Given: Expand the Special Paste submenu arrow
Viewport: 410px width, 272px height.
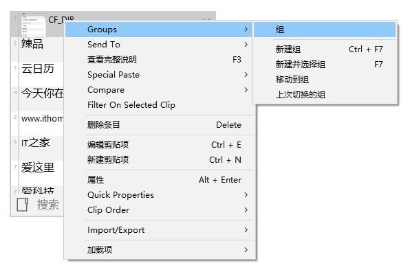Looking at the screenshot, I should [246, 75].
